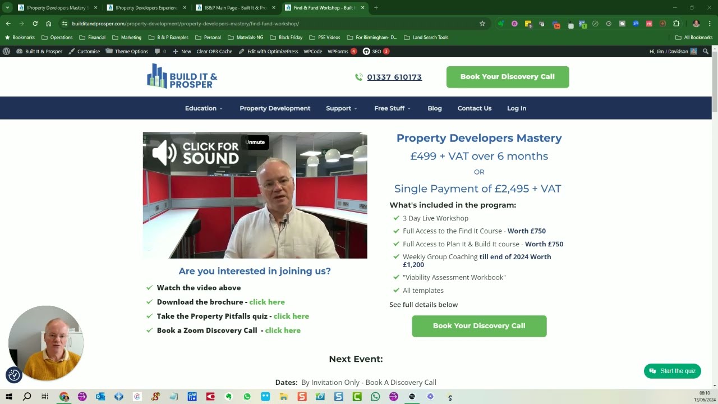Click the phone number 01337 610173

coord(394,77)
